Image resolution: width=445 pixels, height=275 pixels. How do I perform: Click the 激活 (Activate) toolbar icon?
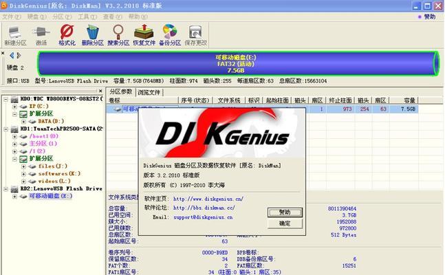(41, 36)
